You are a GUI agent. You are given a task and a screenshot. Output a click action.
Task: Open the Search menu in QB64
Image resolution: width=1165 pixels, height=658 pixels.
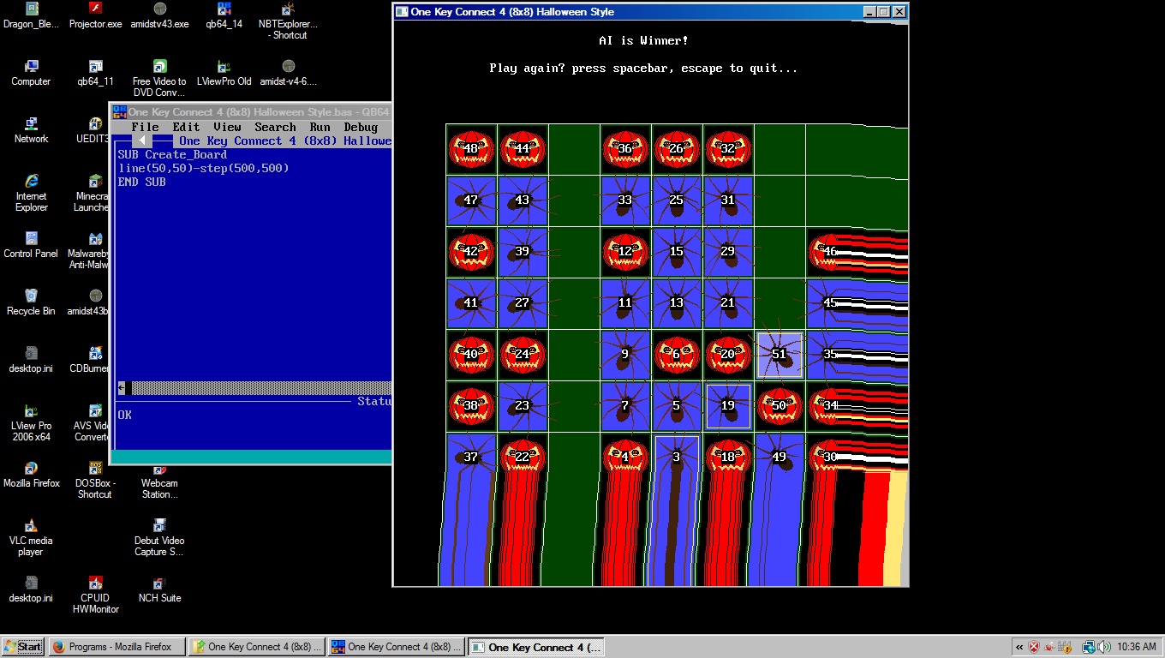click(x=275, y=127)
